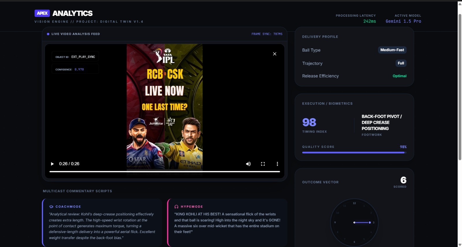Image resolution: width=462 pixels, height=247 pixels.
Task: Click the FRAME SYNC: 787MS indicator
Action: pos(267,34)
